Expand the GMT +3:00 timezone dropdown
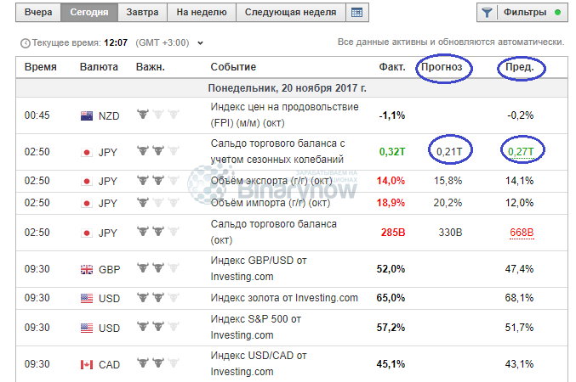This screenshot has width=576, height=382. click(200, 43)
